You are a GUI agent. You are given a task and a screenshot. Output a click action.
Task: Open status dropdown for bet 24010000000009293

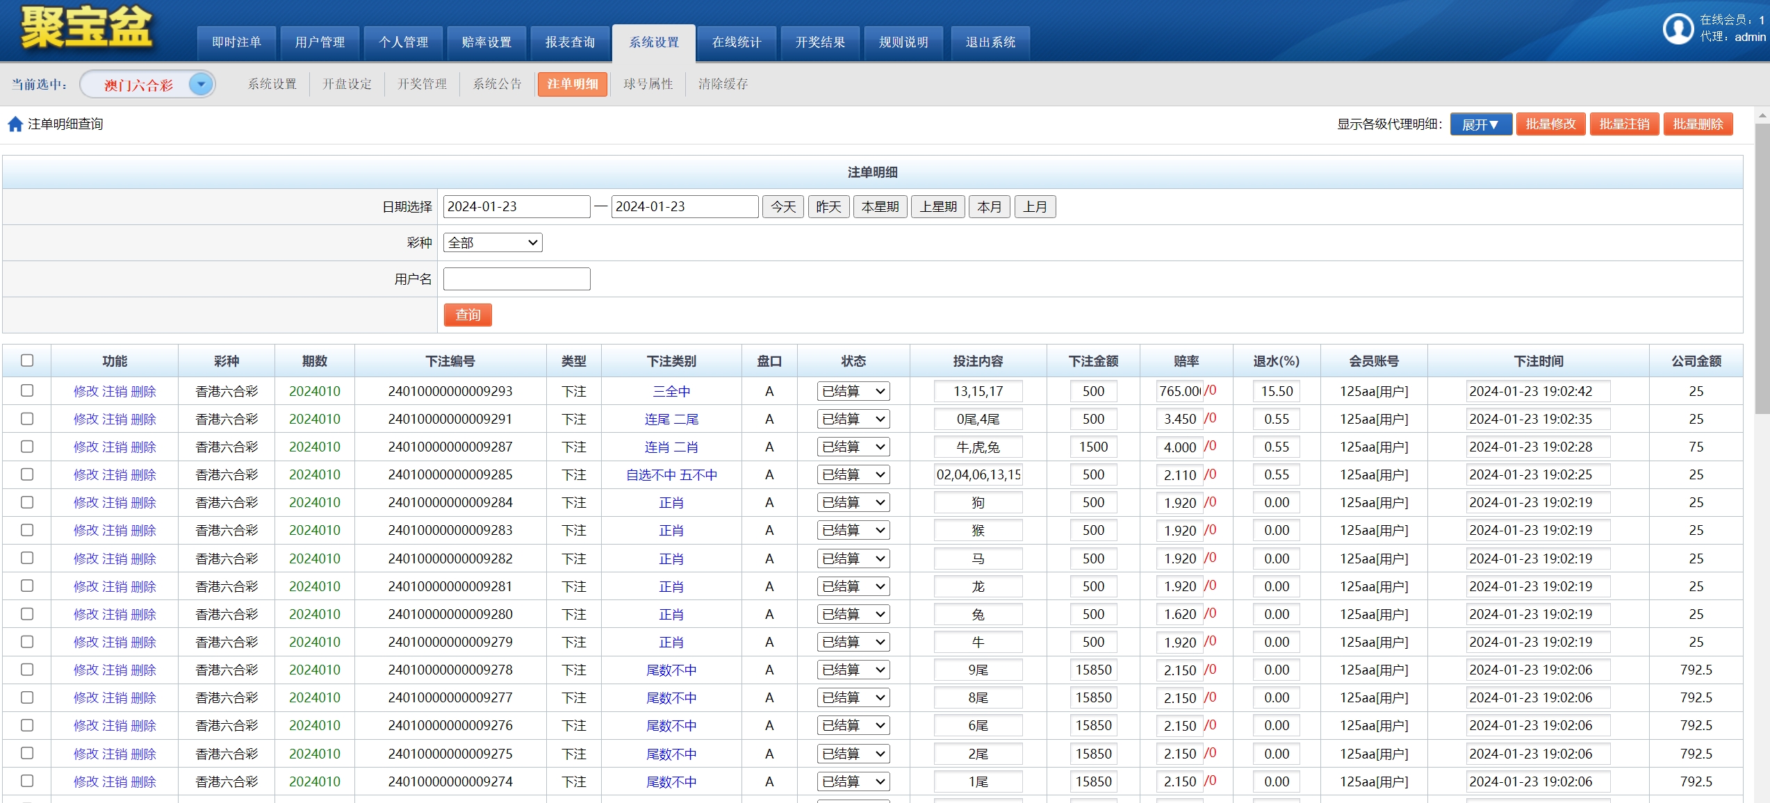[x=853, y=391]
